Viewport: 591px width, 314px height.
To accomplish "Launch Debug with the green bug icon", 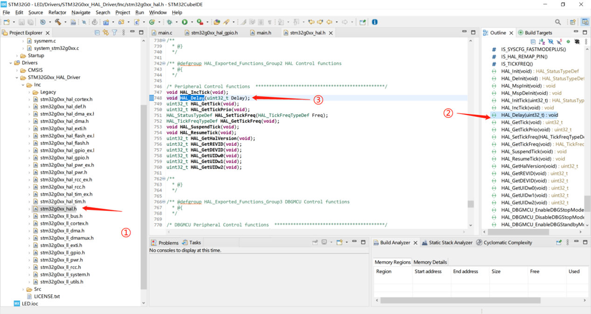I will (169, 22).
